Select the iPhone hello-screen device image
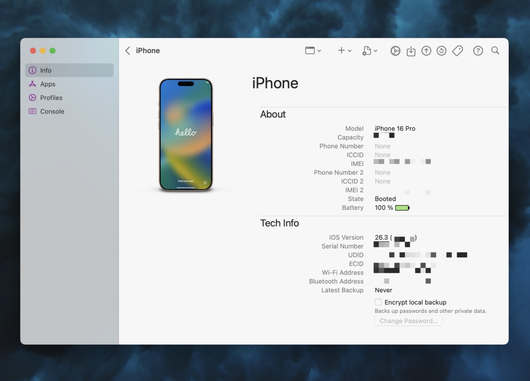The image size is (530, 381). [x=186, y=135]
